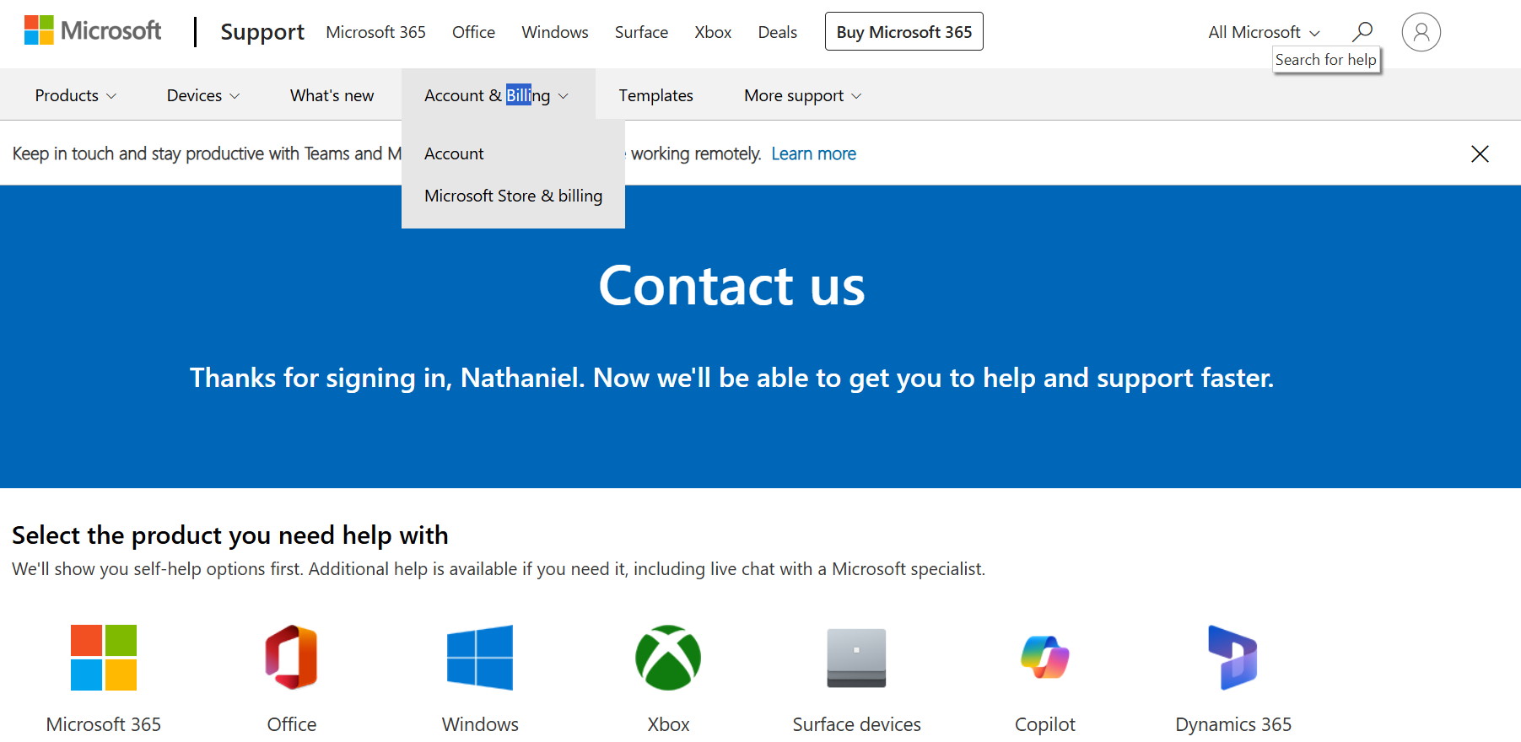The height and width of the screenshot is (742, 1521).
Task: Select the Dynamics 365 product icon
Action: click(1233, 658)
